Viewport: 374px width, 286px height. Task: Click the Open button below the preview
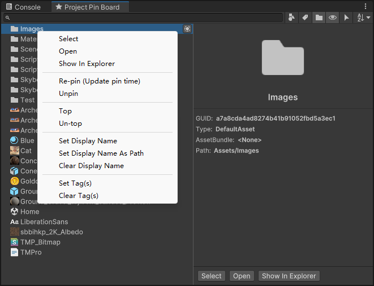tap(242, 276)
